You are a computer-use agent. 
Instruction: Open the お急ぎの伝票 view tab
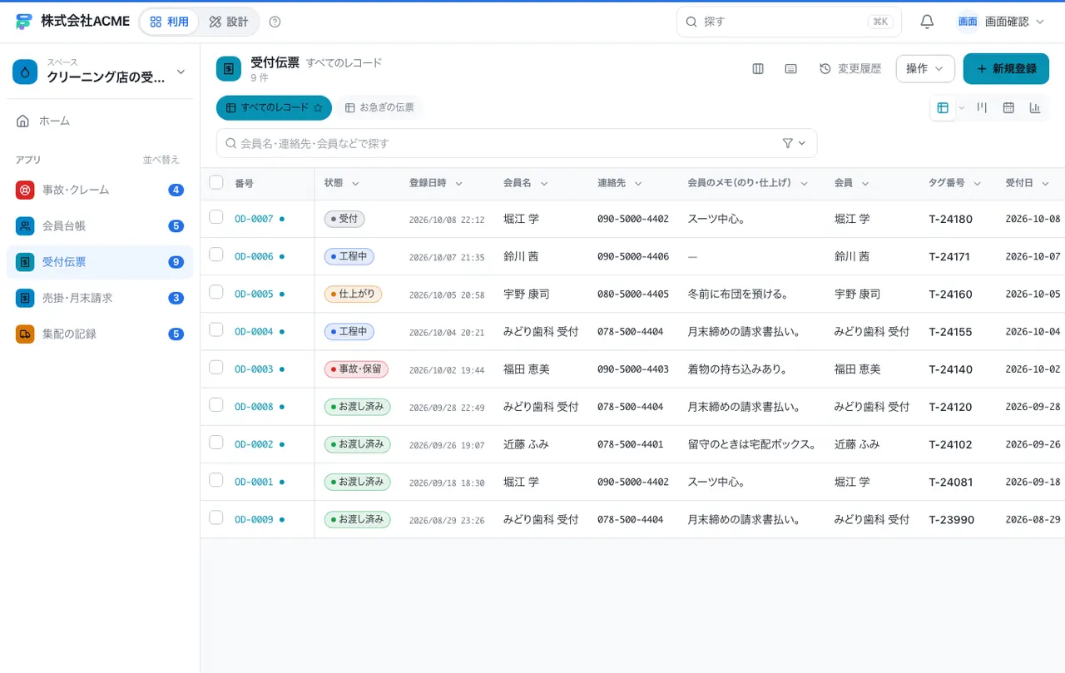click(x=379, y=107)
